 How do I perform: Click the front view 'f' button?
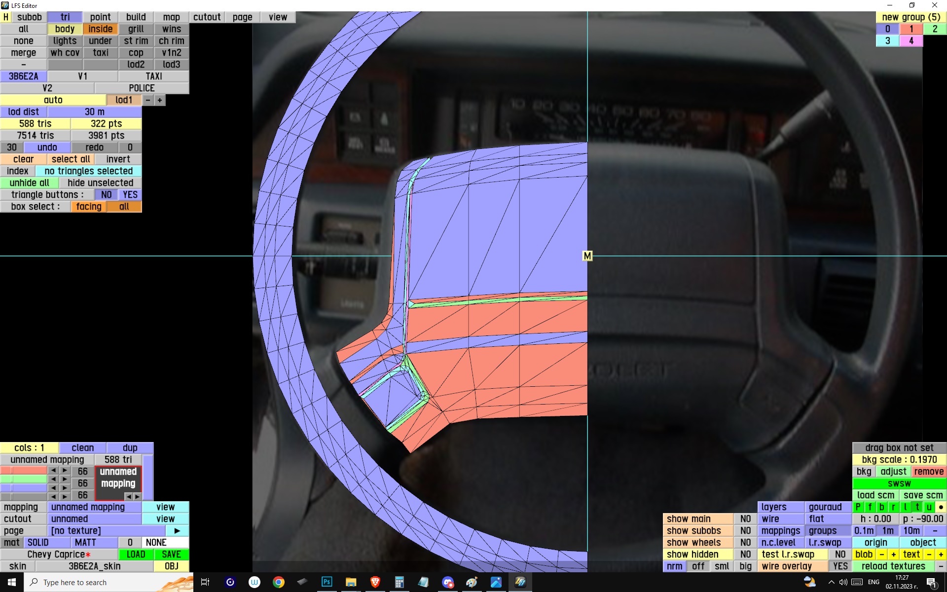(870, 507)
